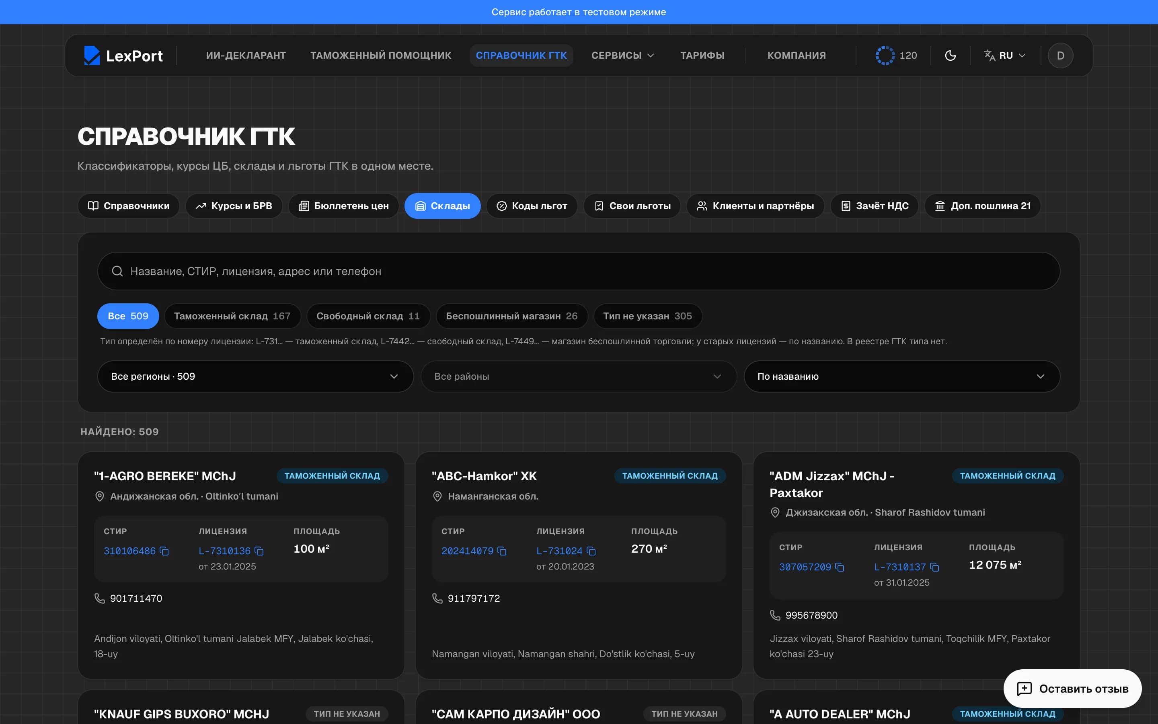Switch to Справочники tab
This screenshot has height=724, width=1158.
coord(129,206)
